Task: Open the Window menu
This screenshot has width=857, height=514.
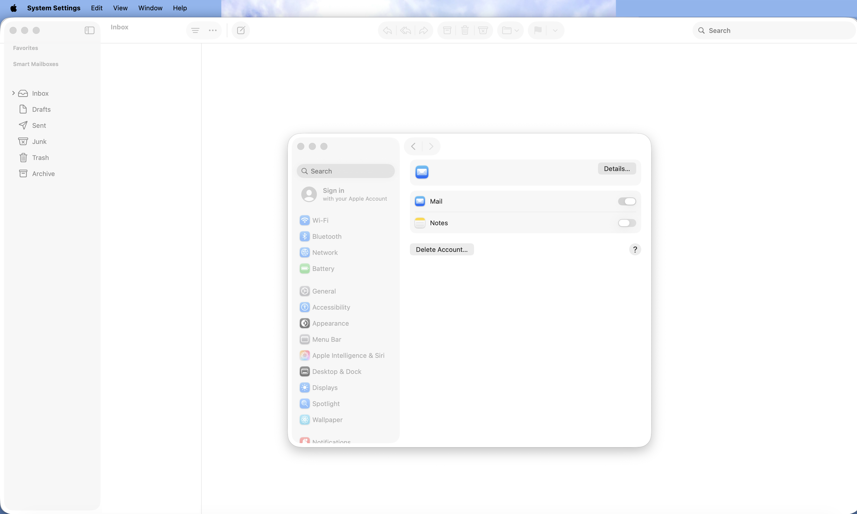Action: pos(150,8)
